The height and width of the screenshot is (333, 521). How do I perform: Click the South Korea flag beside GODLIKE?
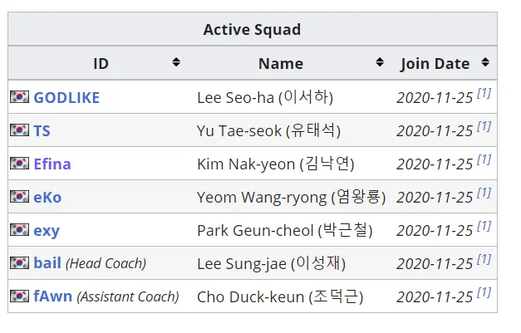coord(19,97)
